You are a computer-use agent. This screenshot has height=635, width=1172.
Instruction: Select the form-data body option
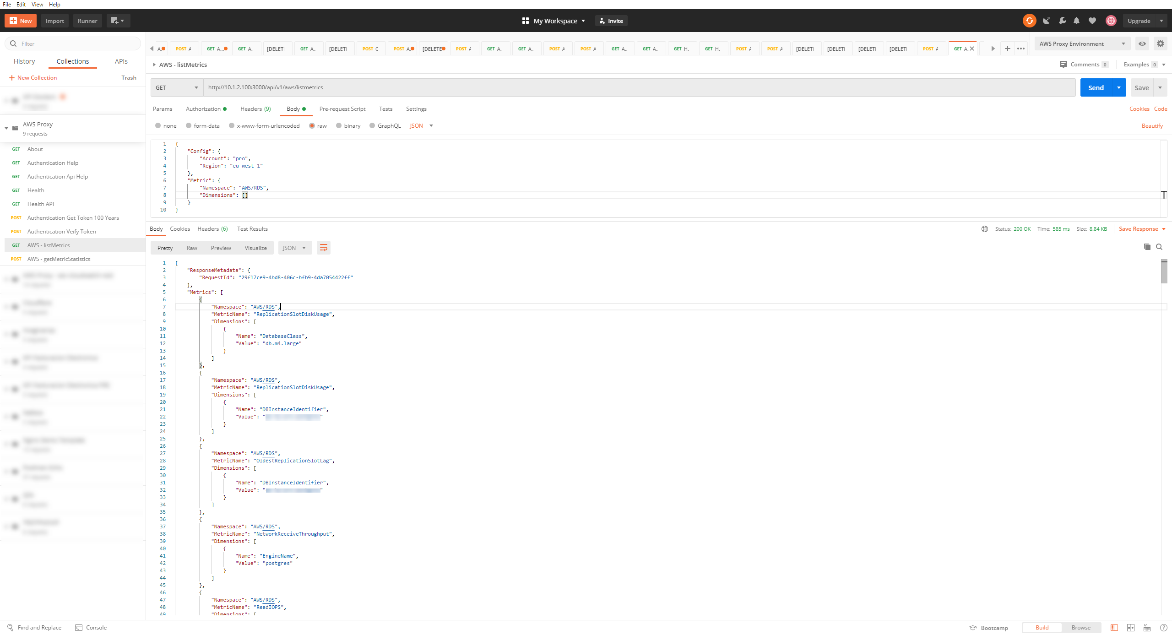pos(189,125)
